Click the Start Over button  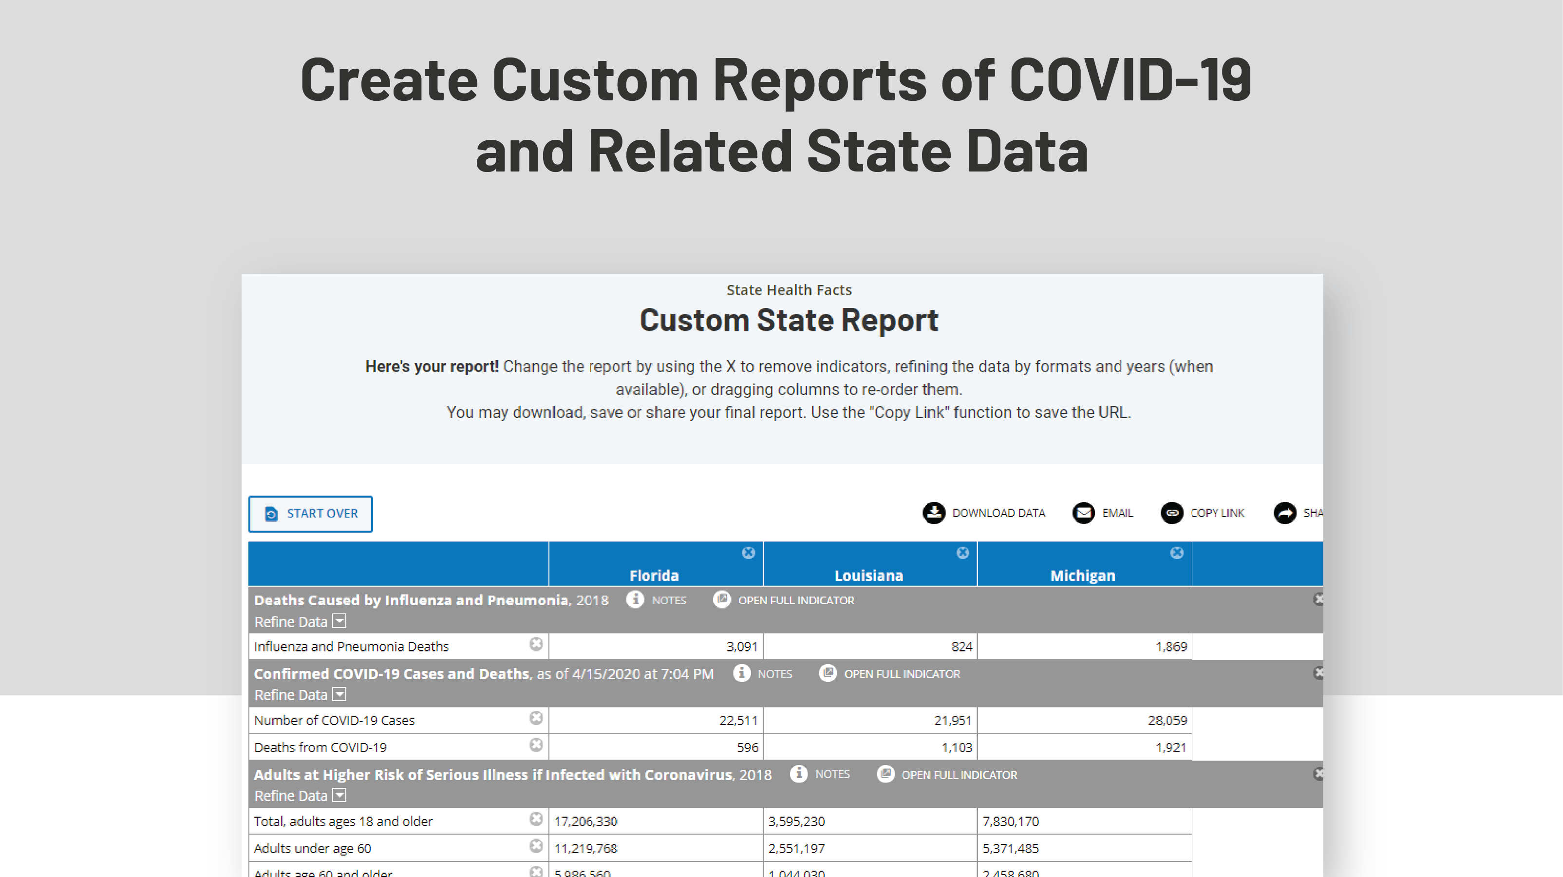(311, 514)
